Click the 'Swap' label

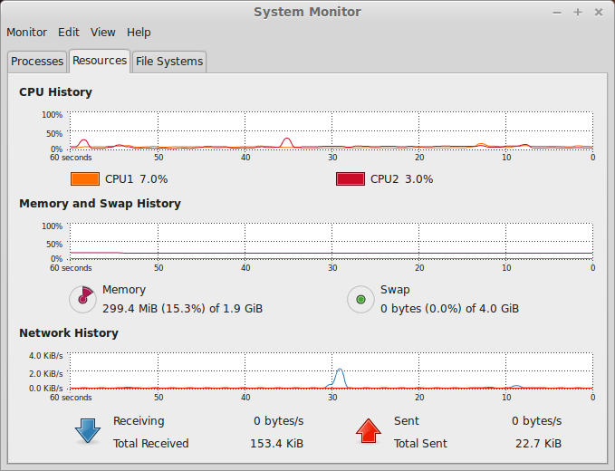395,290
